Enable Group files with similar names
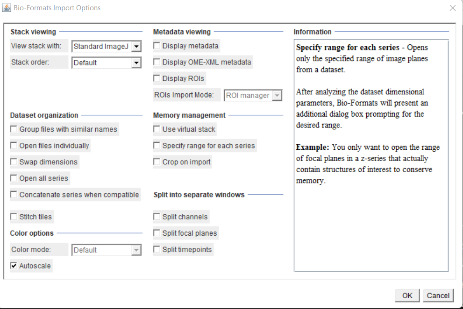Viewport: 463px width, 309px height. coord(14,129)
